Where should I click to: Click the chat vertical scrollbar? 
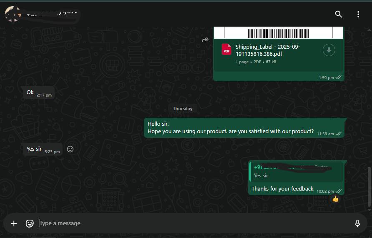point(369,186)
